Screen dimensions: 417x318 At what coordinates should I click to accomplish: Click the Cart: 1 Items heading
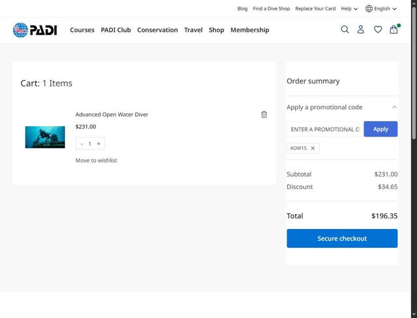pos(46,83)
